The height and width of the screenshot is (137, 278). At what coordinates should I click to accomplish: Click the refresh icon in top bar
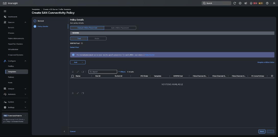(235, 3)
